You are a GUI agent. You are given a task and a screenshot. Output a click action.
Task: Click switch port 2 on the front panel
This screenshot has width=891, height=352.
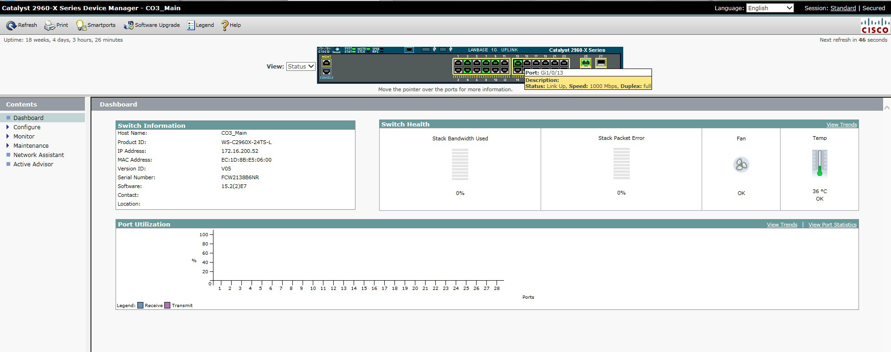click(458, 70)
